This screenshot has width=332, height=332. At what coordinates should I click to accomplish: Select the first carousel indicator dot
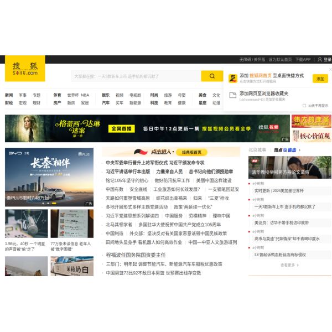pos(43,203)
